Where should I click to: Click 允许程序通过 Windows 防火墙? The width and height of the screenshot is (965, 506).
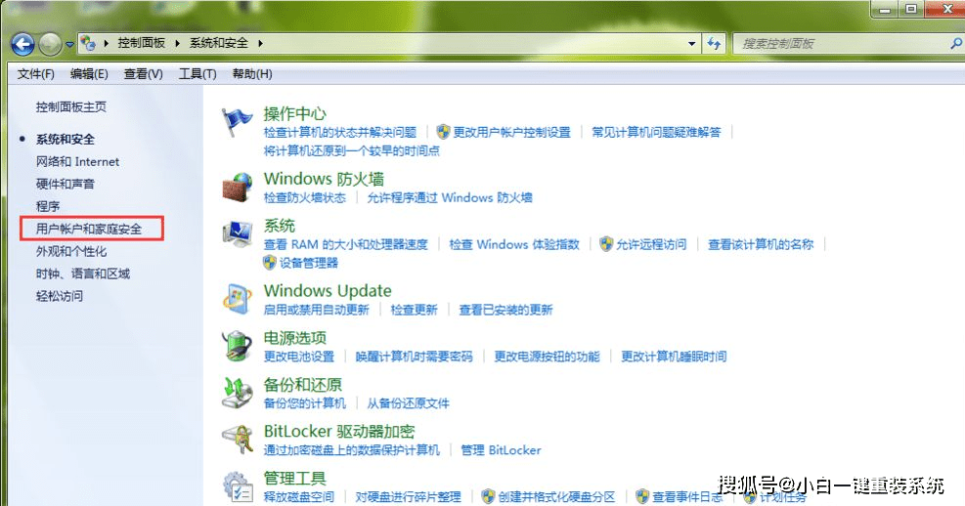(450, 198)
